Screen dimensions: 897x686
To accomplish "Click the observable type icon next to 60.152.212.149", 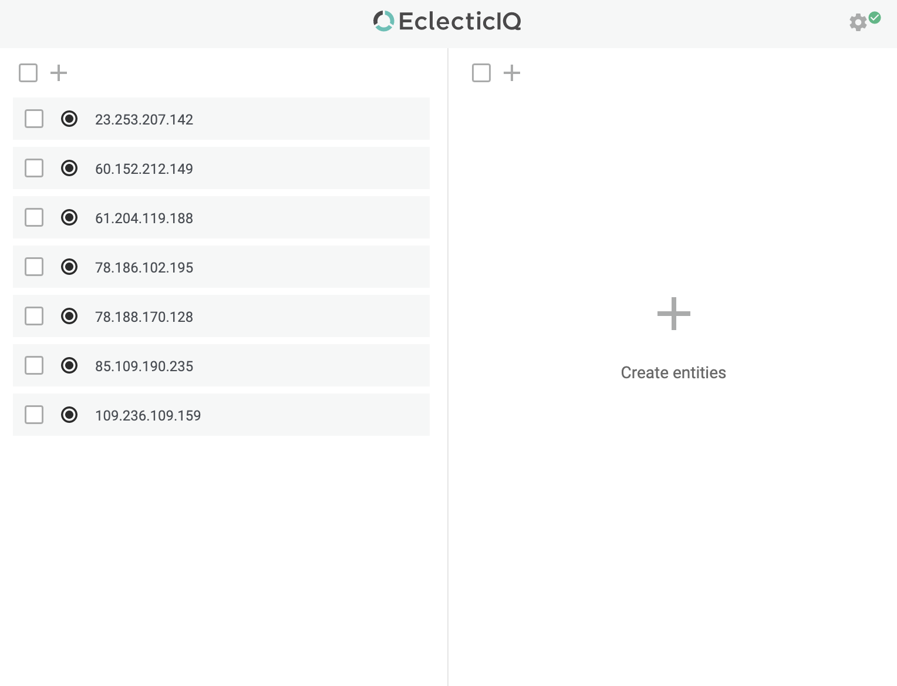I will point(69,168).
